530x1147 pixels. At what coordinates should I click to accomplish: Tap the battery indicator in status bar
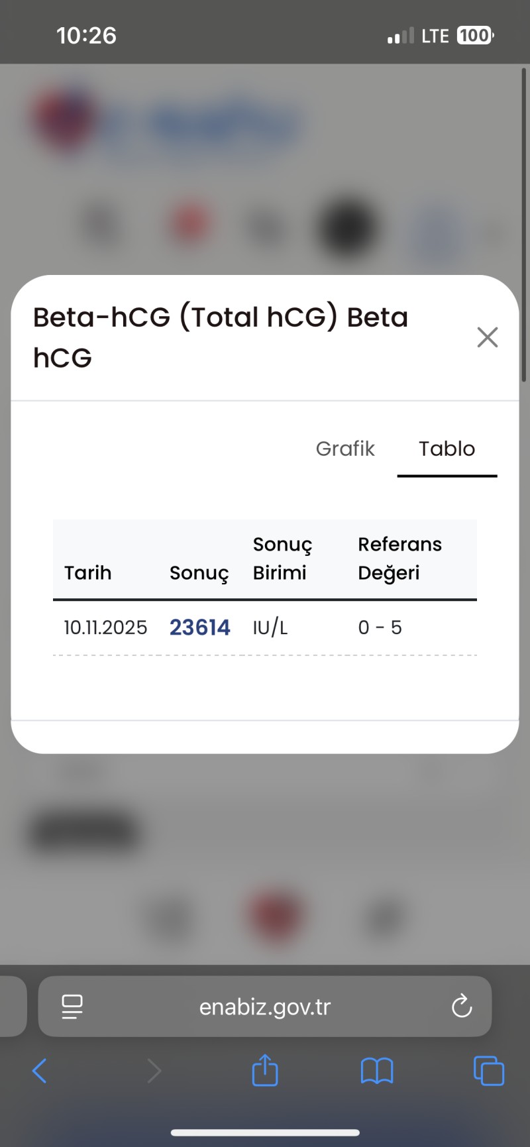point(475,36)
